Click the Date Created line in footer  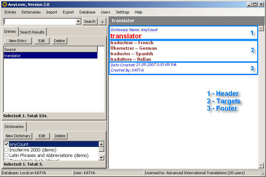[143, 65]
